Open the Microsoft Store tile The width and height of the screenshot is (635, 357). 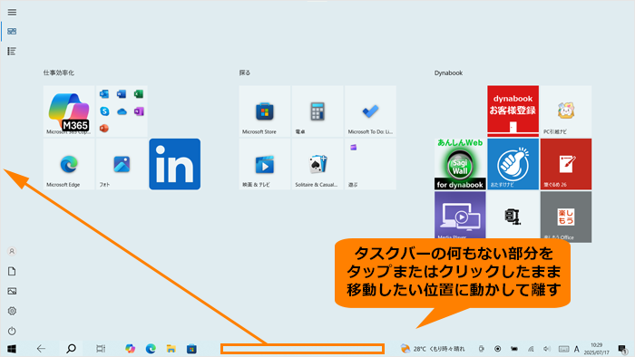(265, 111)
